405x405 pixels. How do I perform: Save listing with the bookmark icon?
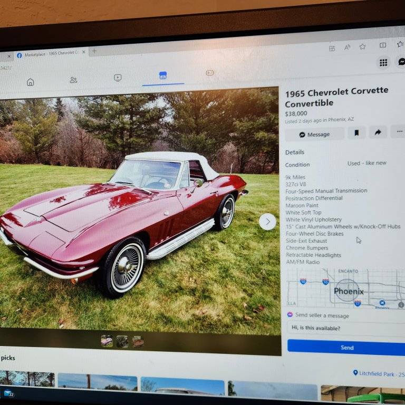tap(356, 133)
